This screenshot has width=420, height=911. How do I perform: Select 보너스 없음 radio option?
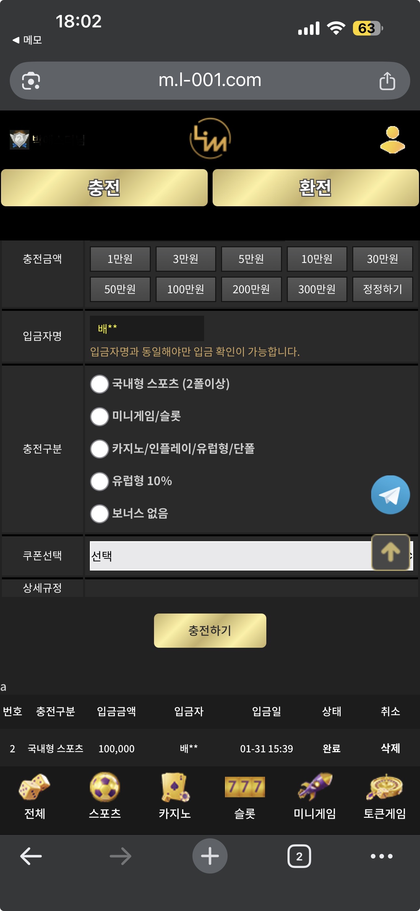(x=99, y=513)
